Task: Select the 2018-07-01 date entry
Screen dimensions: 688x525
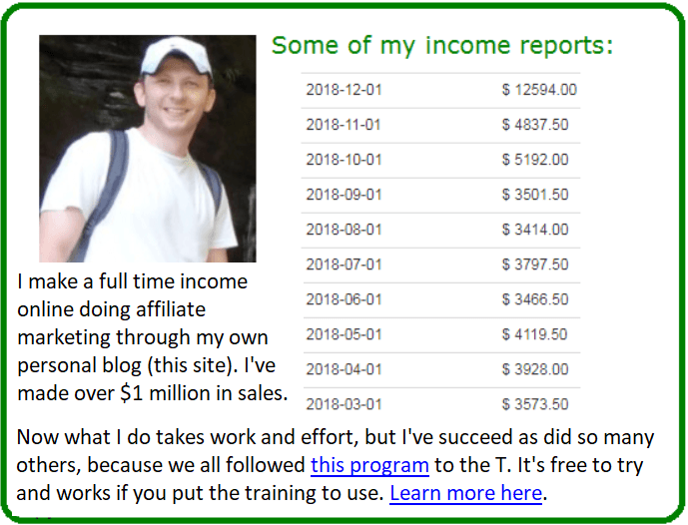Action: 344,264
